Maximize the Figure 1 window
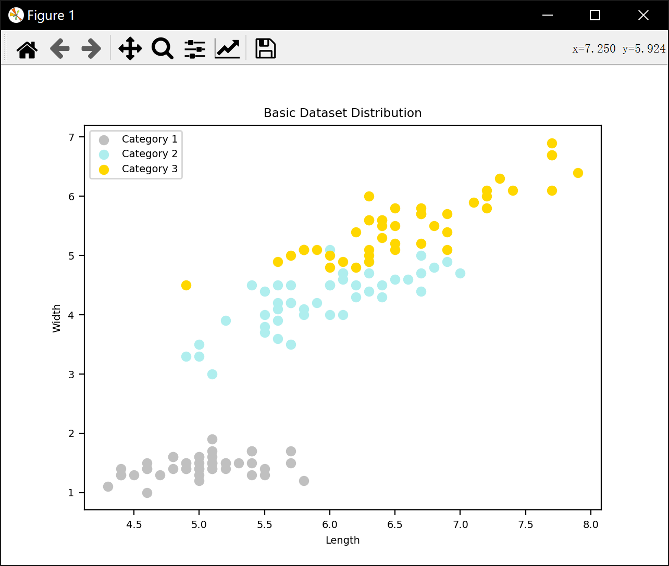Viewport: 669px width, 566px height. pos(595,15)
